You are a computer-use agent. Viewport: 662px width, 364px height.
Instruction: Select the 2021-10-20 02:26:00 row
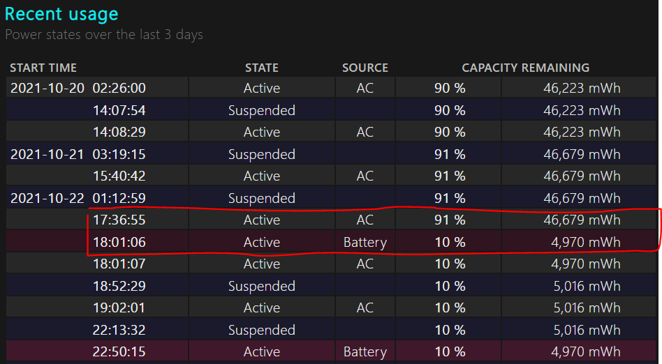[x=332, y=88]
